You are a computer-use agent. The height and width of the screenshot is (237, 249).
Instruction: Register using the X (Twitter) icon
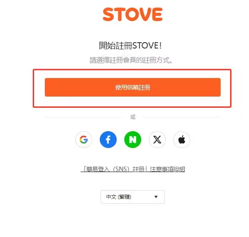[x=157, y=140]
